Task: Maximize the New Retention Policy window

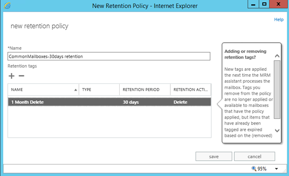Action: (x=264, y=4)
